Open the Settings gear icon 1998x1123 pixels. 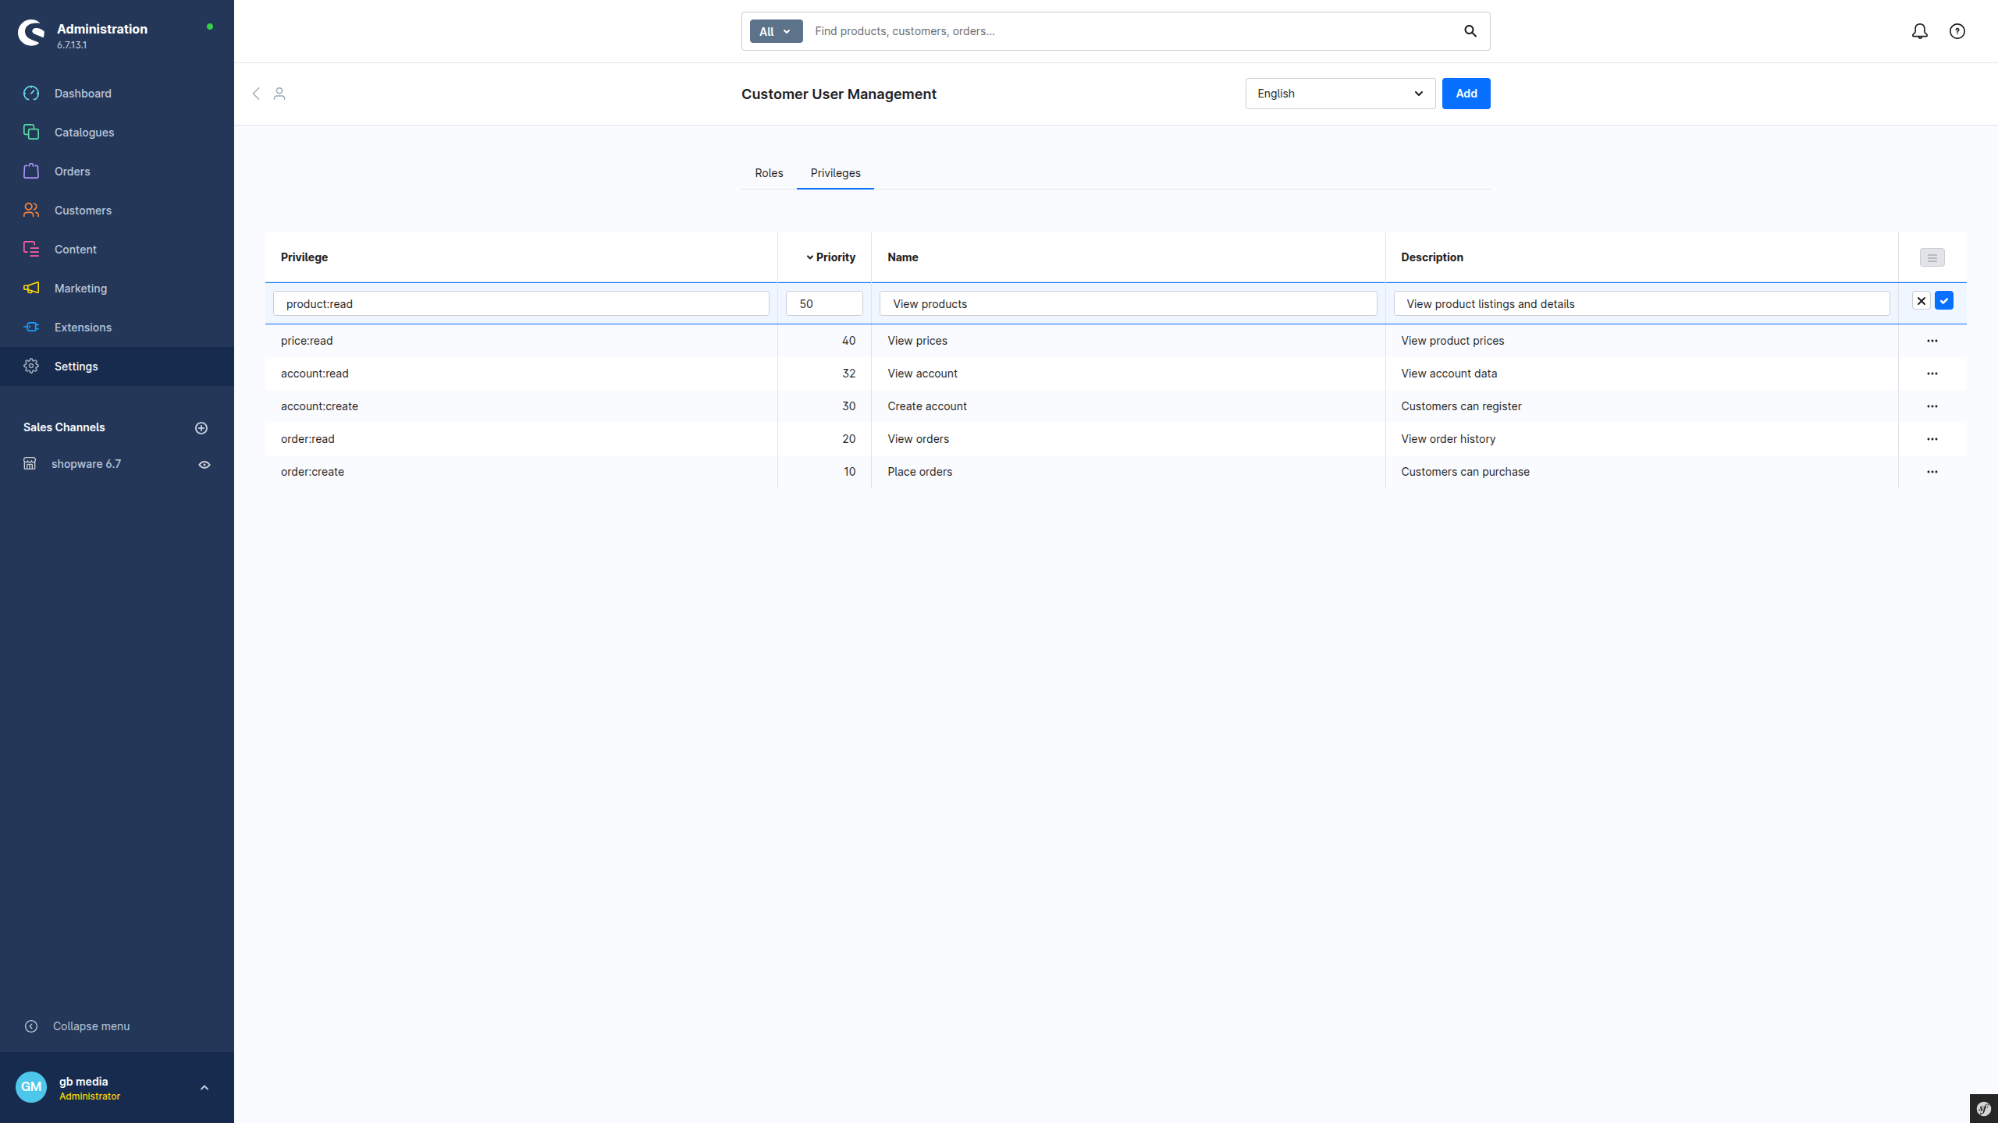click(x=31, y=367)
